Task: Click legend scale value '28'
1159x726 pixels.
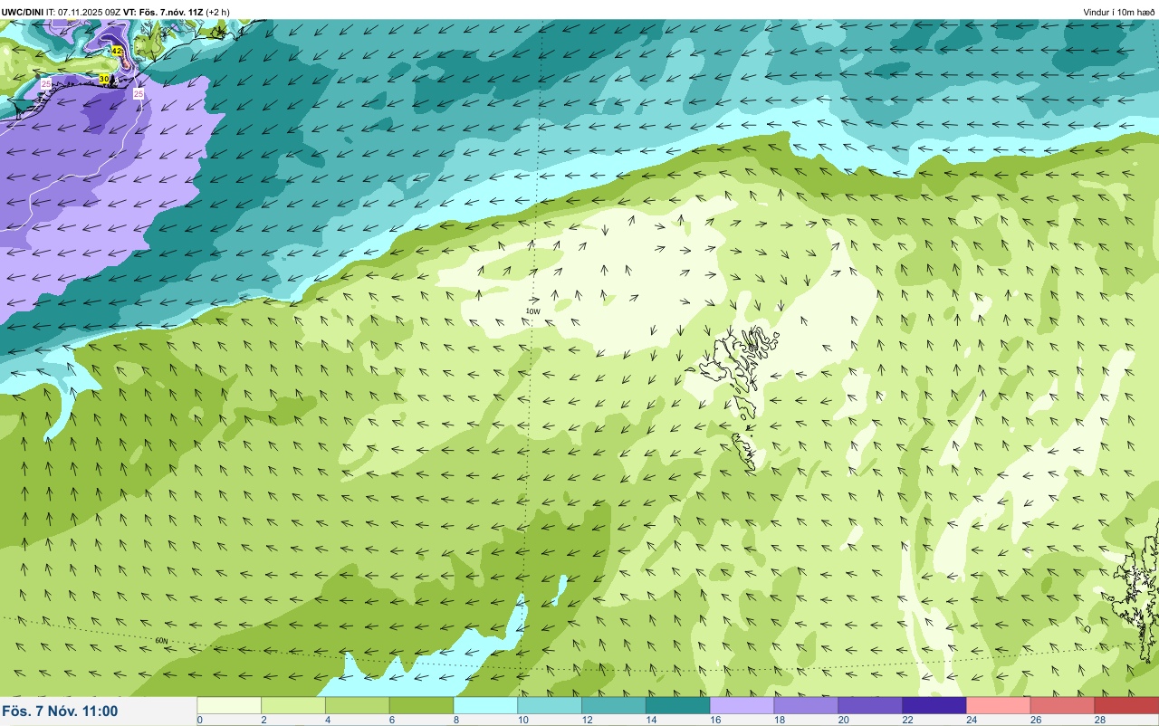Action: point(1099,720)
